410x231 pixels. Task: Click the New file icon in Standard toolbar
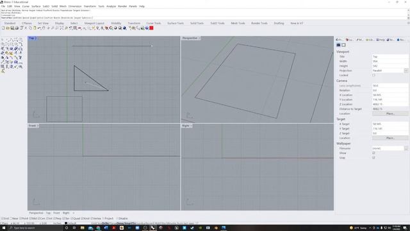coord(3,28)
